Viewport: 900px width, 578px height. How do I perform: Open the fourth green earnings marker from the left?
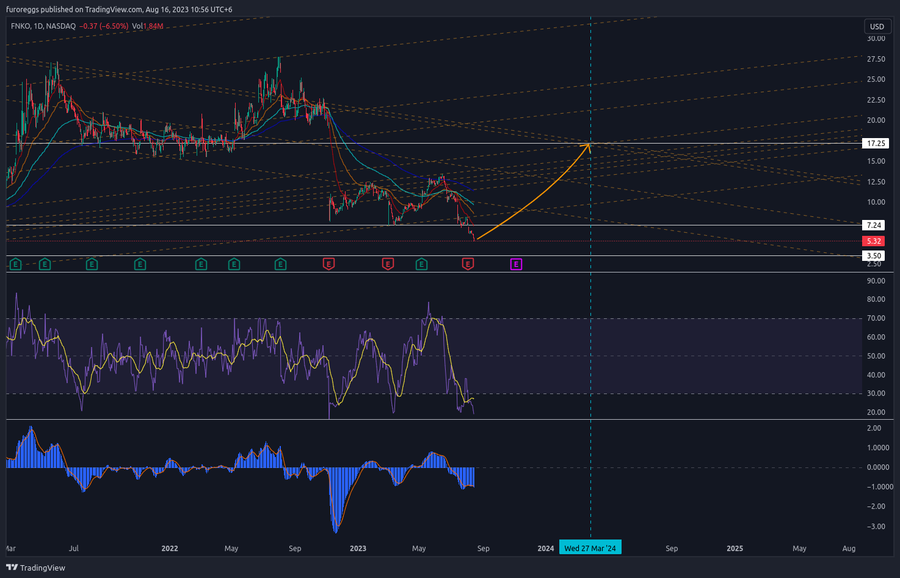pos(140,265)
